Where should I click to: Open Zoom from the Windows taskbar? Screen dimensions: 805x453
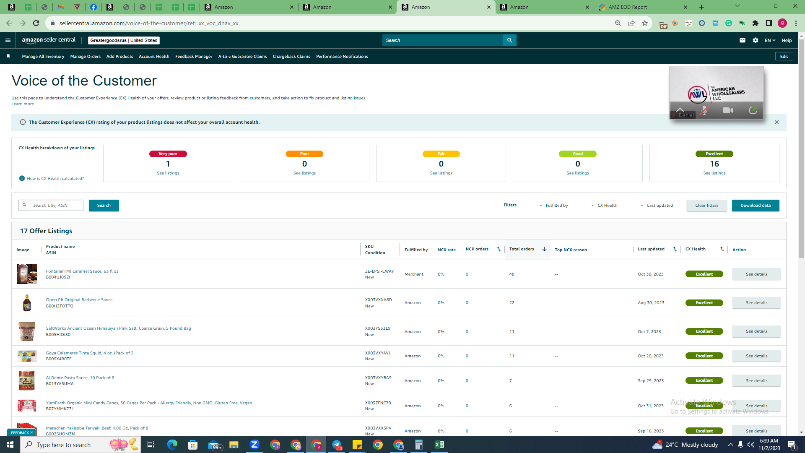(254, 445)
